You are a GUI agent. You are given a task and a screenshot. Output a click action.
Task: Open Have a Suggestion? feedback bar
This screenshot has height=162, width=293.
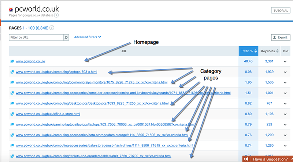point(268,159)
